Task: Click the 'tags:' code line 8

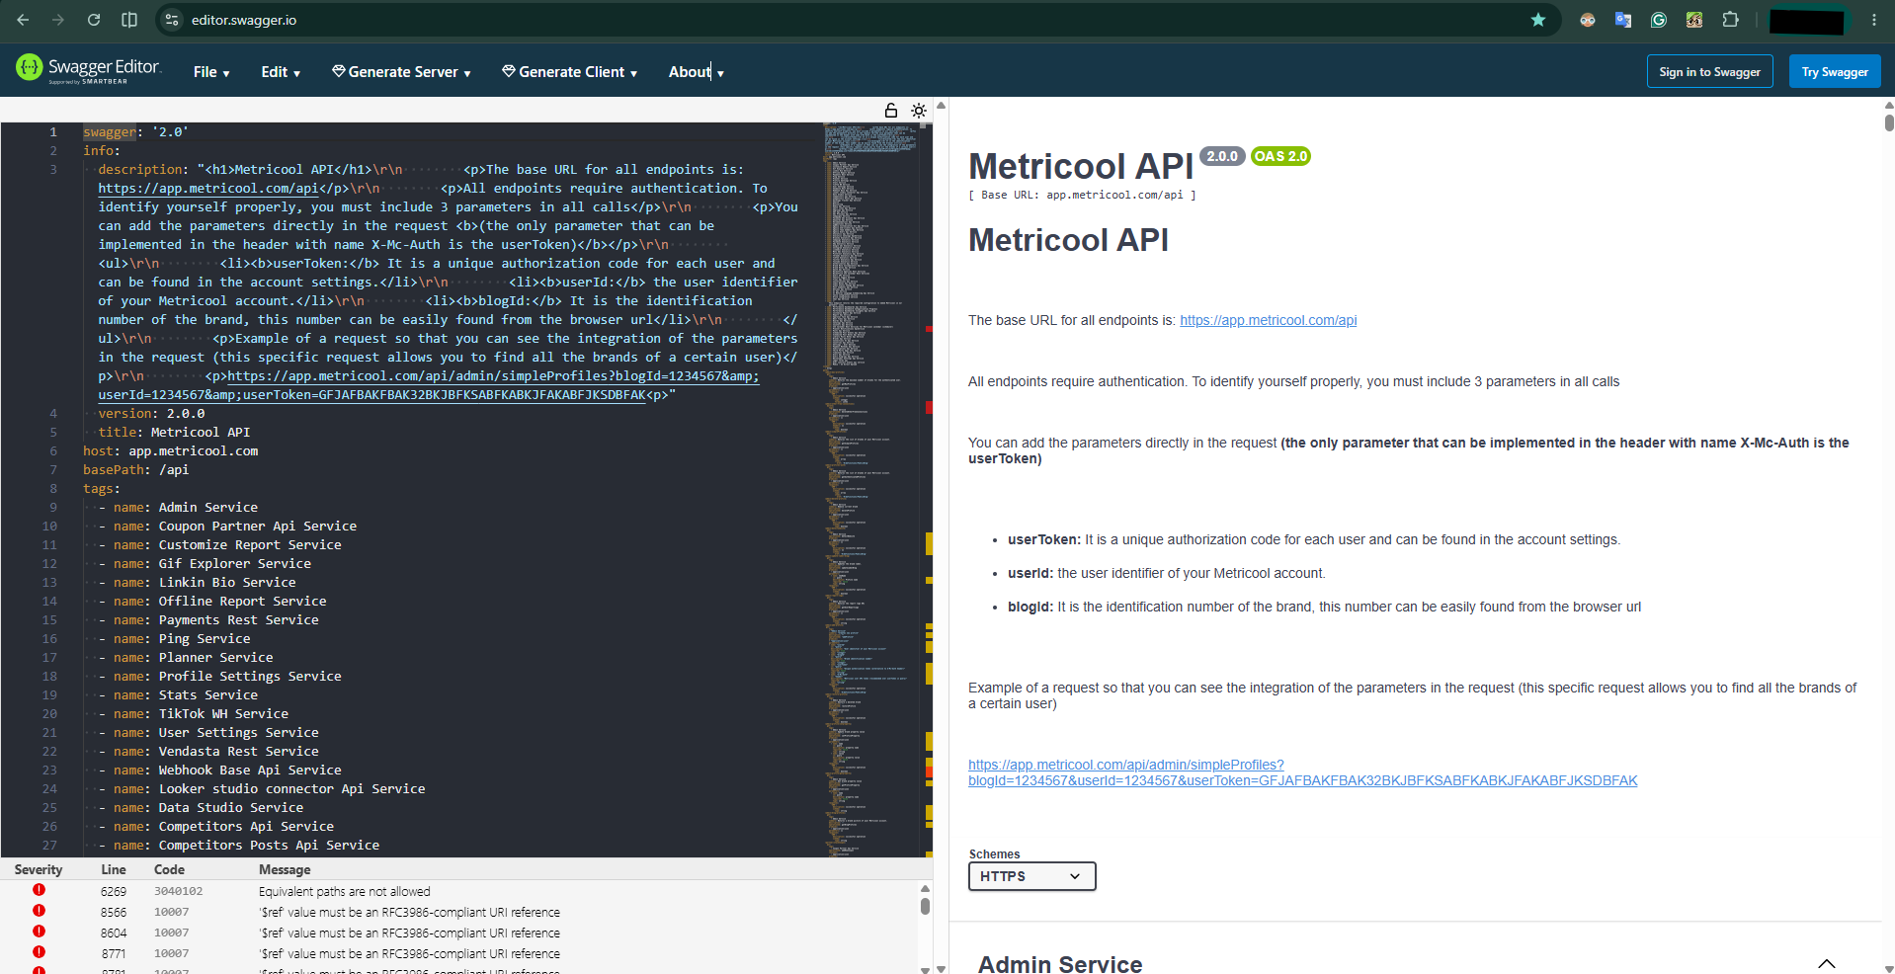Action: [x=102, y=488]
